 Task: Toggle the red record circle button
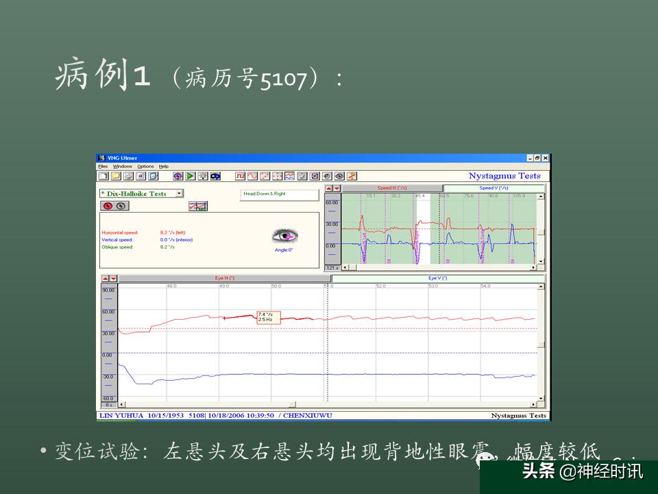108,206
